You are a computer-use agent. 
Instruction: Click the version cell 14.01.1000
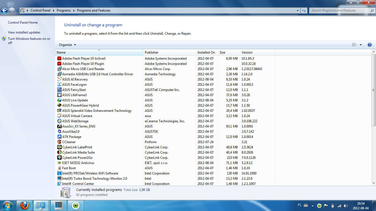click(x=249, y=173)
